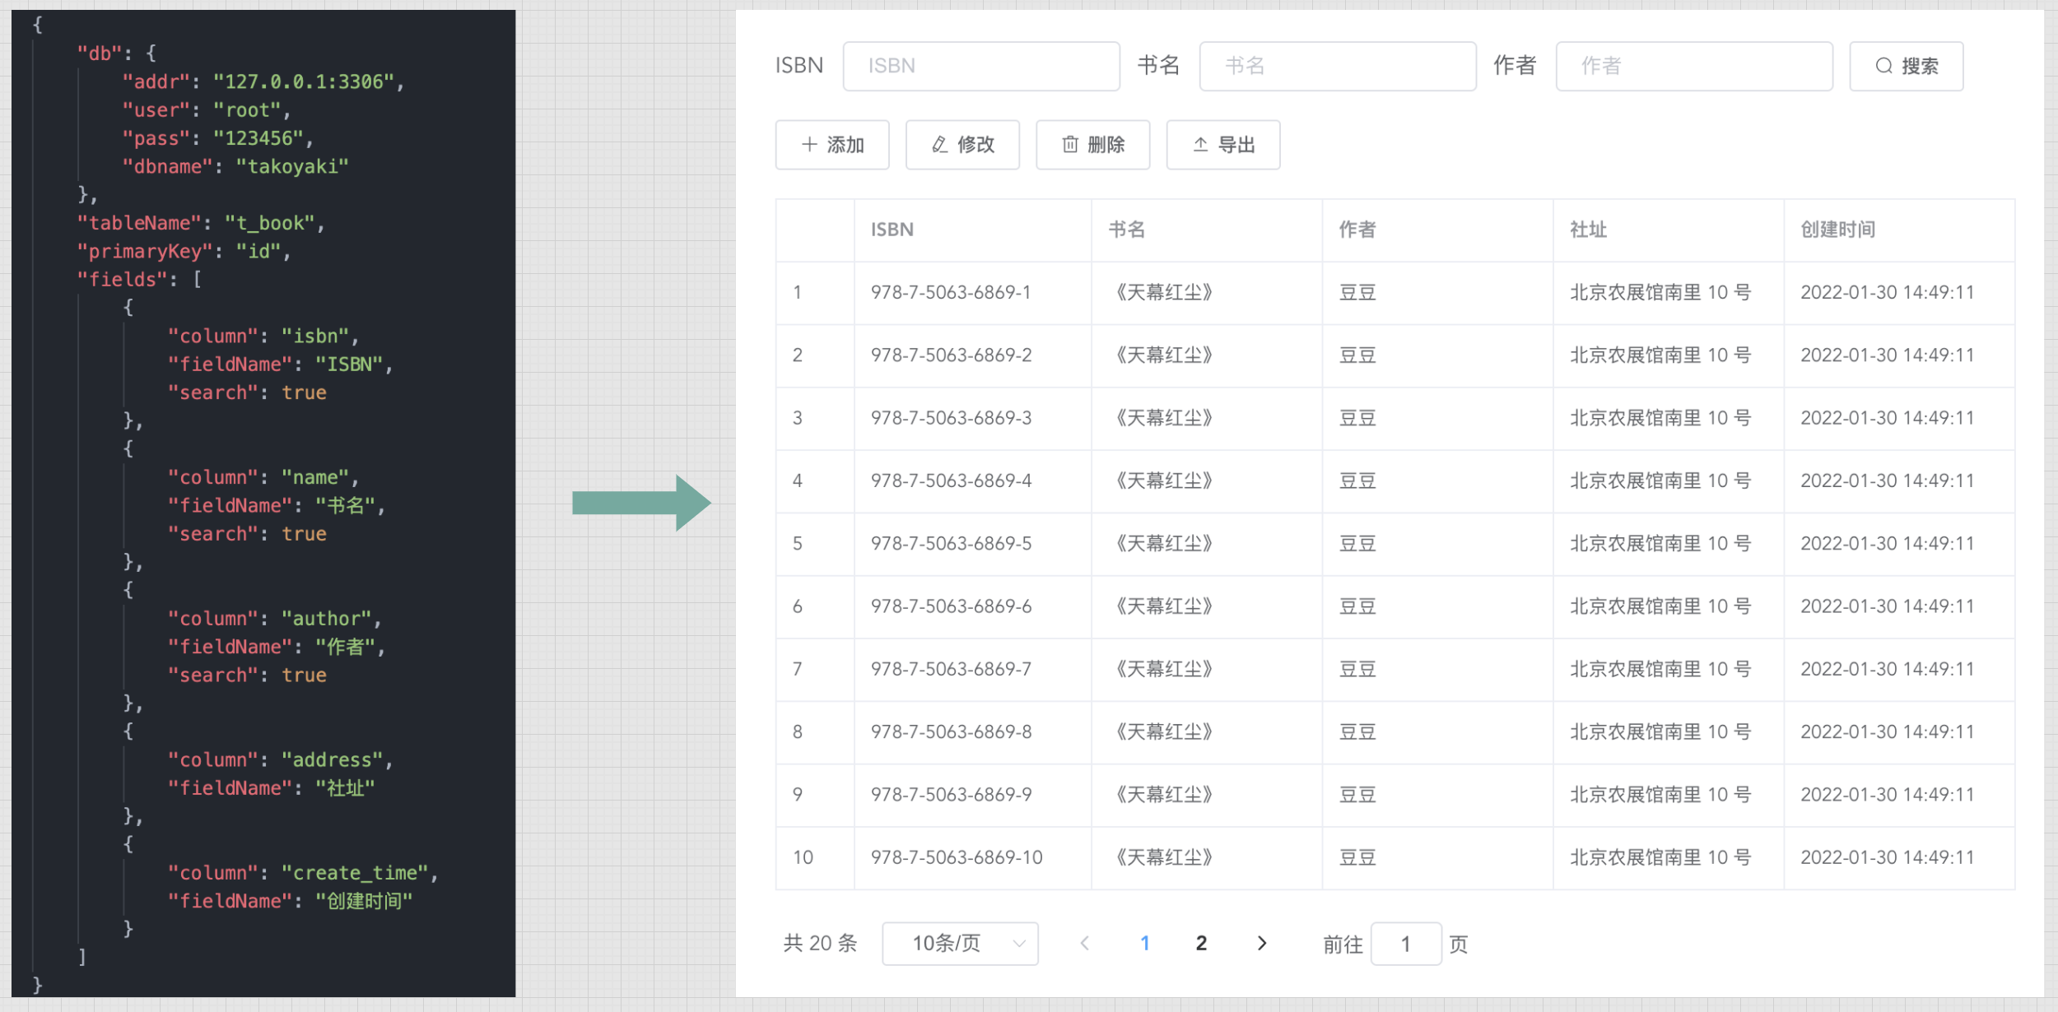Viewport: 2058px width, 1012px height.
Task: Switch to pagination page 2
Action: [1201, 943]
